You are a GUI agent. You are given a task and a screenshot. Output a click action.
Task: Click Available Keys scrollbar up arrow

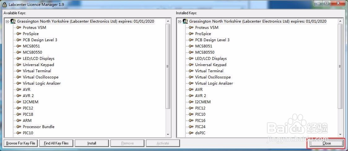click(168, 21)
